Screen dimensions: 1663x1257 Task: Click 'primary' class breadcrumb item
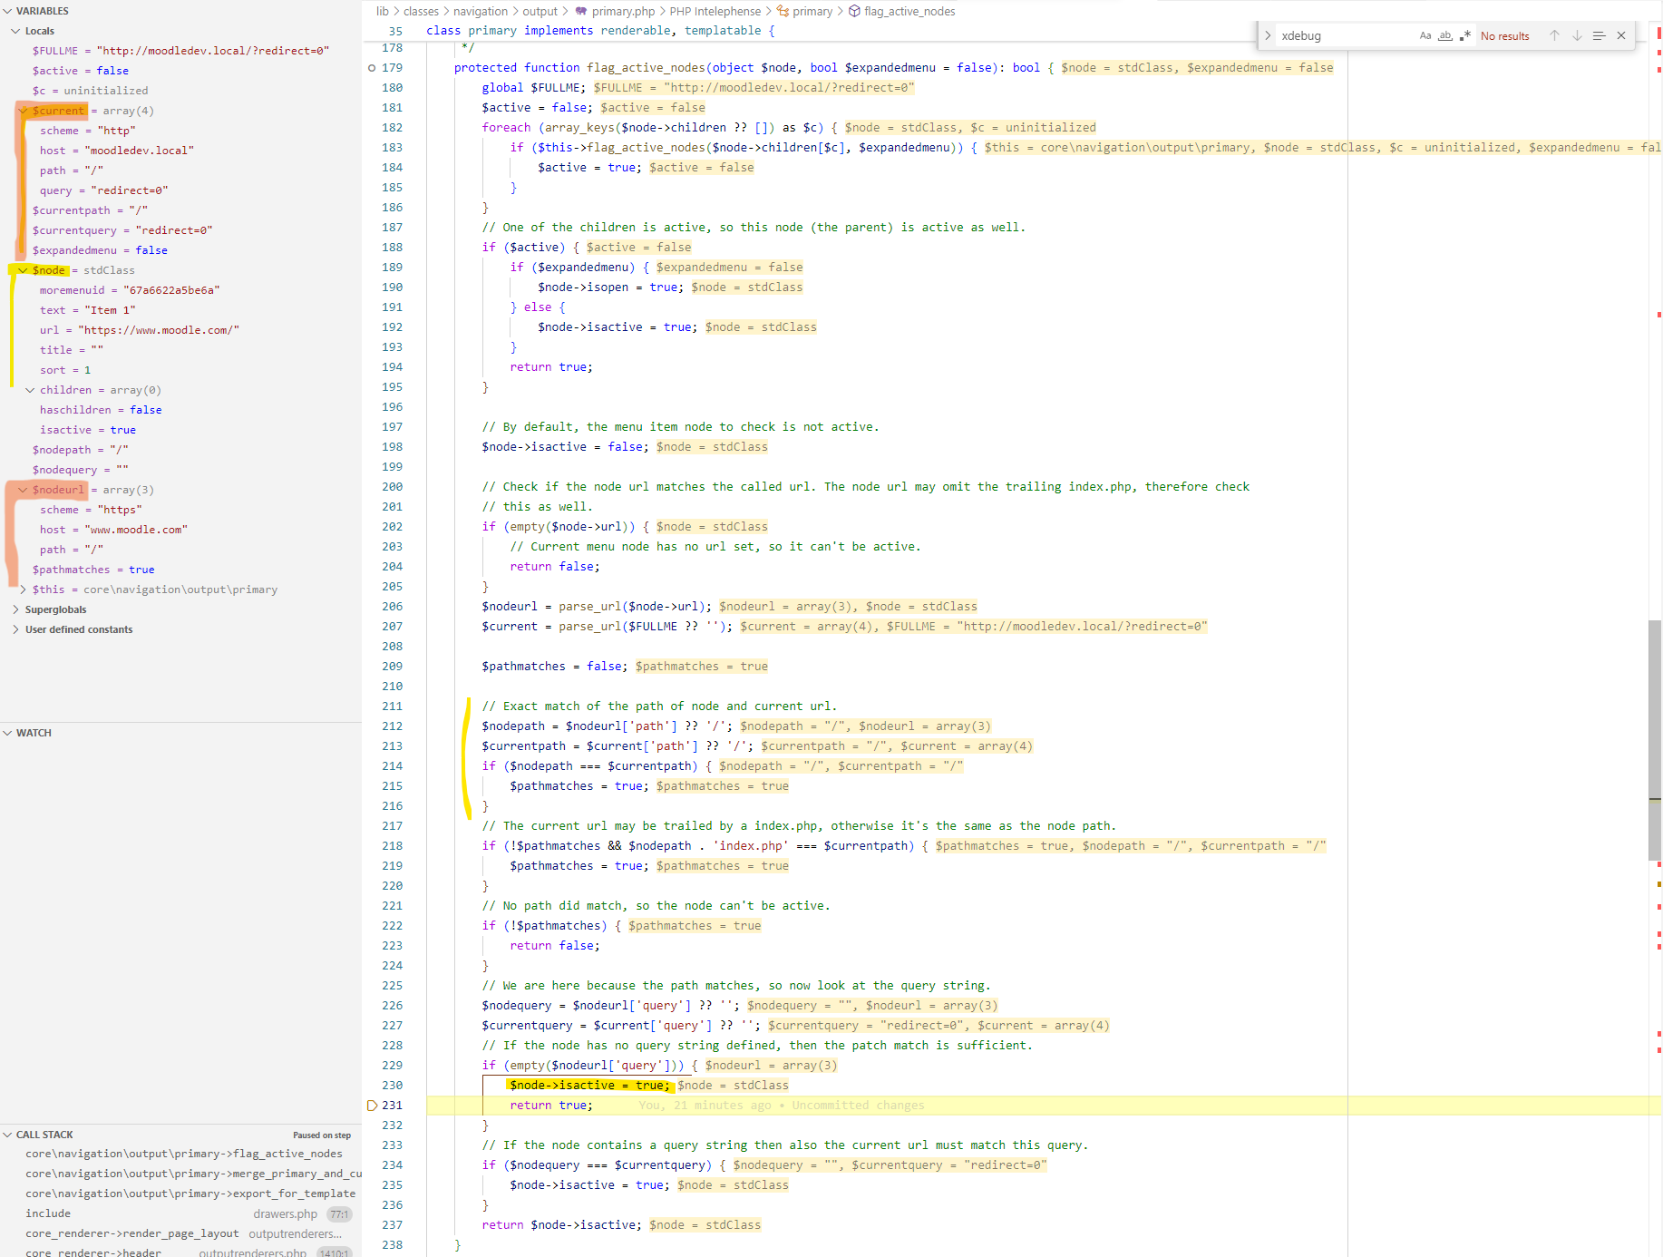[812, 11]
